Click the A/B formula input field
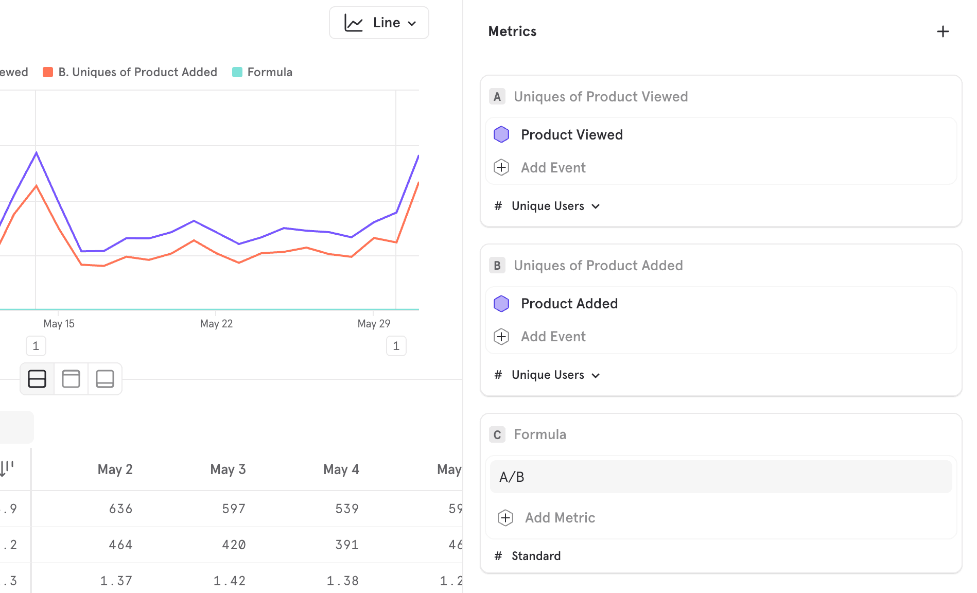Image resolution: width=977 pixels, height=593 pixels. pyautogui.click(x=721, y=477)
